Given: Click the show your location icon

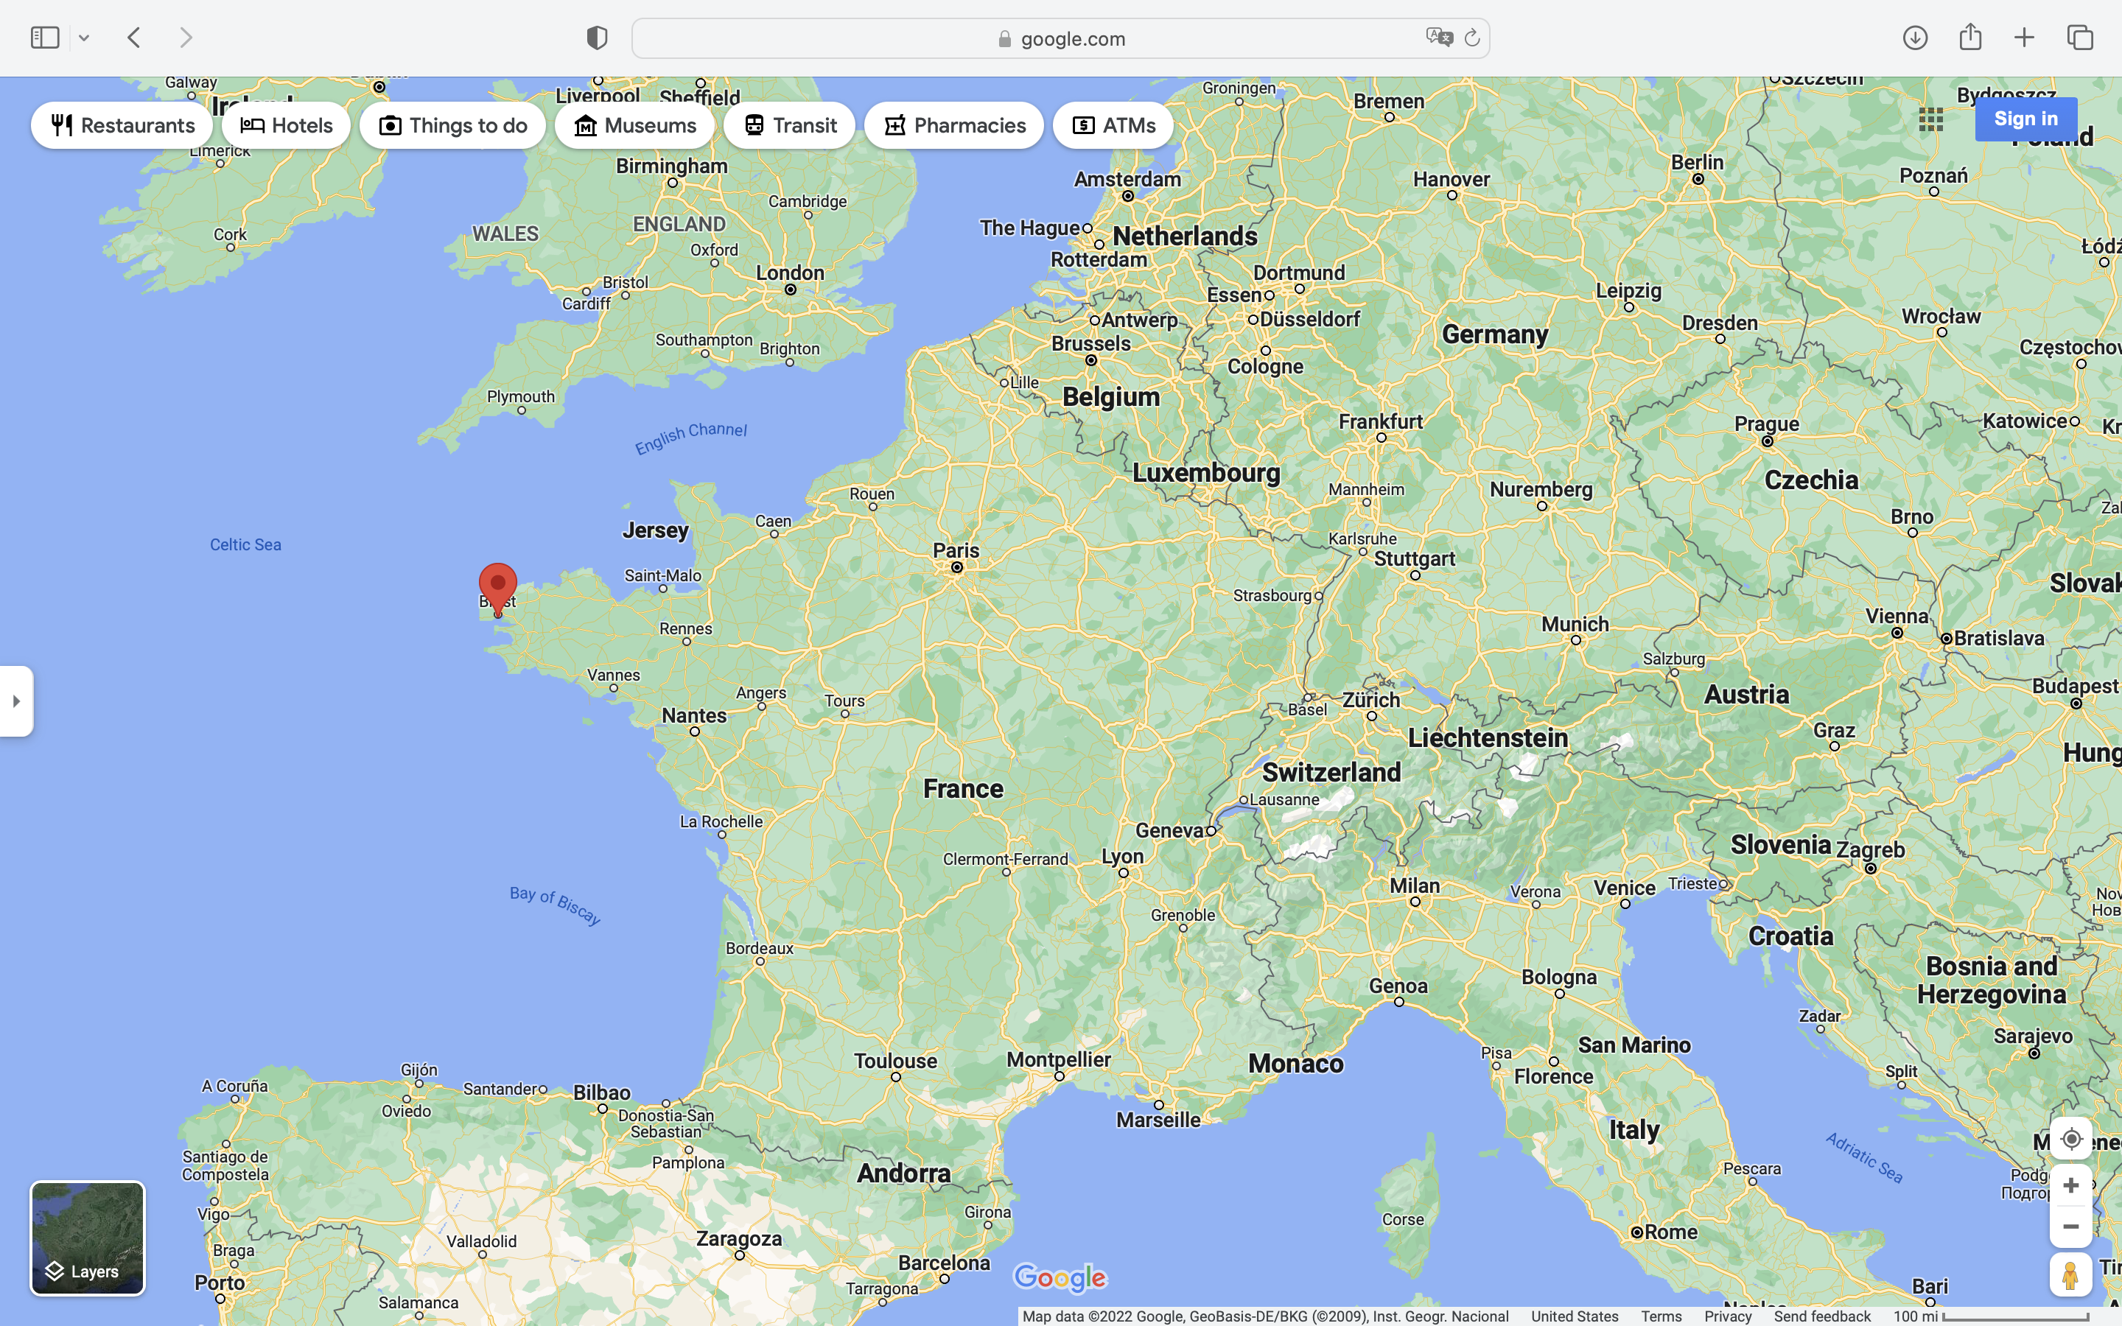Looking at the screenshot, I should click(2070, 1139).
